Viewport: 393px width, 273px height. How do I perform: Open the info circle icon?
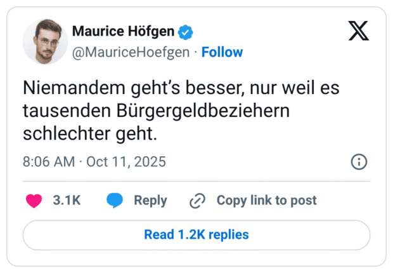click(x=359, y=162)
